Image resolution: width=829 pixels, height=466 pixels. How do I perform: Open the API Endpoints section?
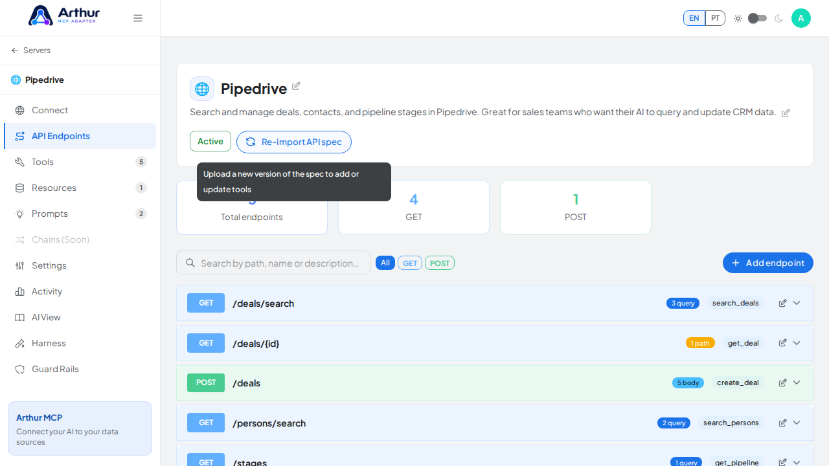[x=80, y=136]
